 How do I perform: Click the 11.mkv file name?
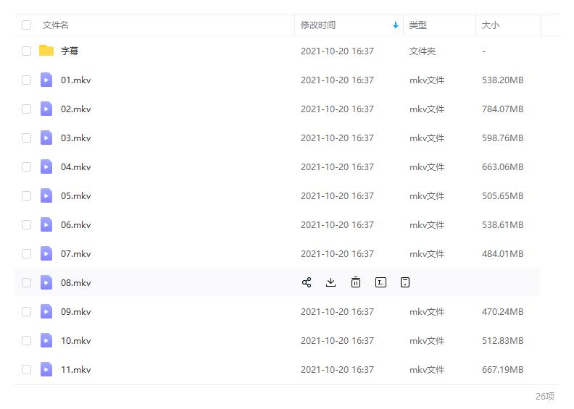(x=76, y=369)
